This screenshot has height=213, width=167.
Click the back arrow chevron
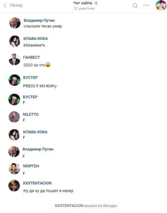tap(5, 5)
